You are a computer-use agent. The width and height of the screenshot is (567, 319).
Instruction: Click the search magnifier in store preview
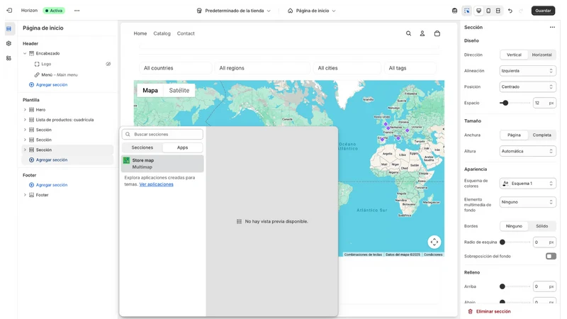[x=408, y=33]
